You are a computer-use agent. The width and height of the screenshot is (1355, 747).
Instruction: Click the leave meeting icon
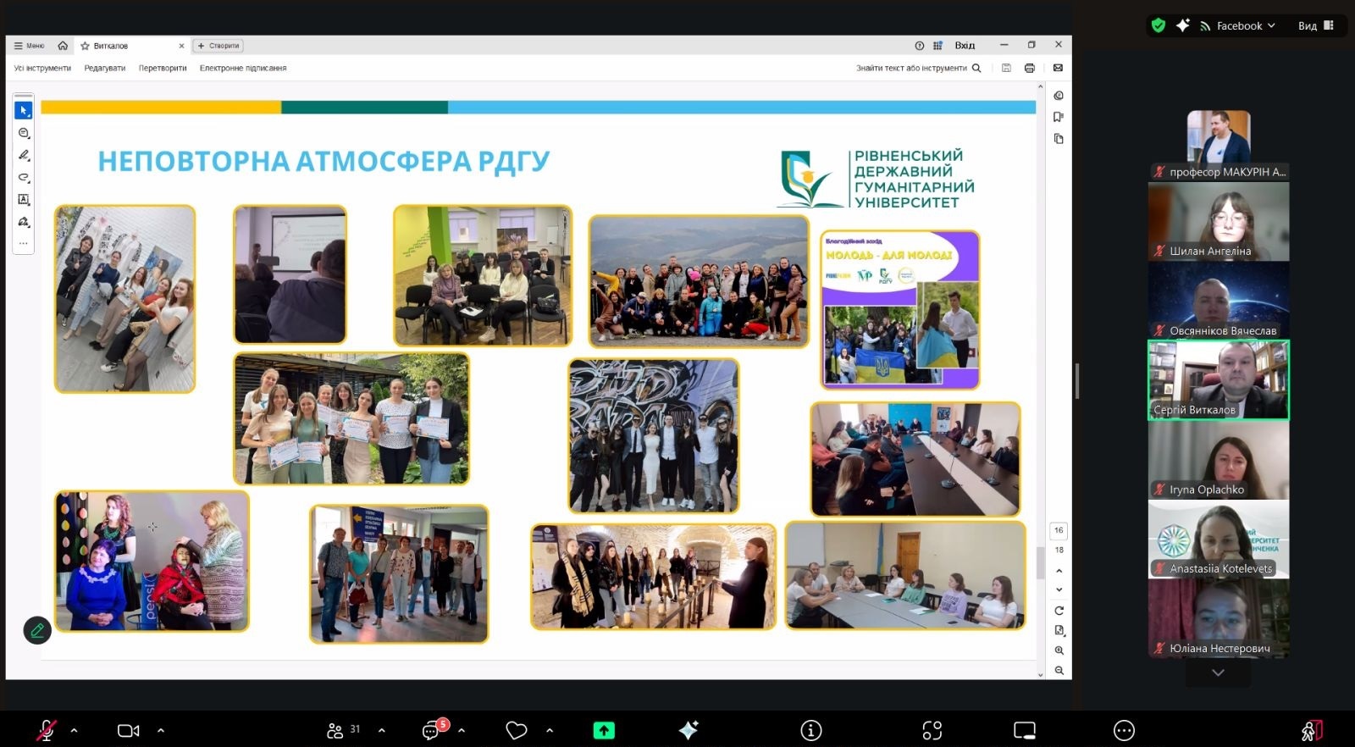(1311, 730)
